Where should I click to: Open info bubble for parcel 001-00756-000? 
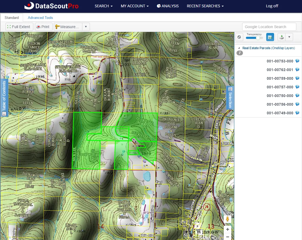pyautogui.click(x=297, y=104)
